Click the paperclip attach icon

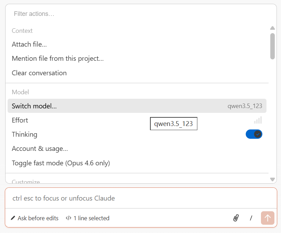(x=236, y=218)
